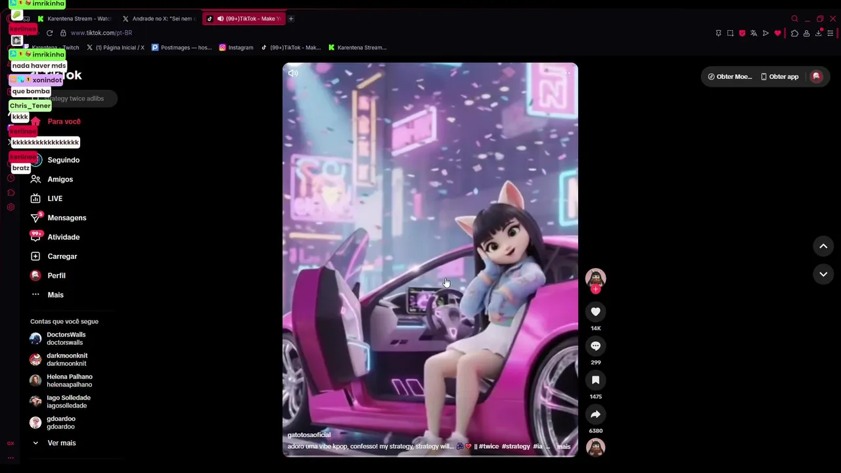
Task: Select the TikTok - Make Your Day tab
Action: click(244, 18)
